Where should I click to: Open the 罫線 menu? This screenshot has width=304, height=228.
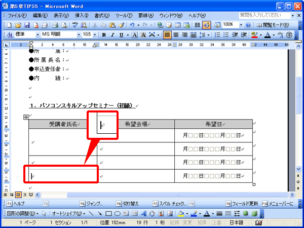pyautogui.click(x=146, y=15)
